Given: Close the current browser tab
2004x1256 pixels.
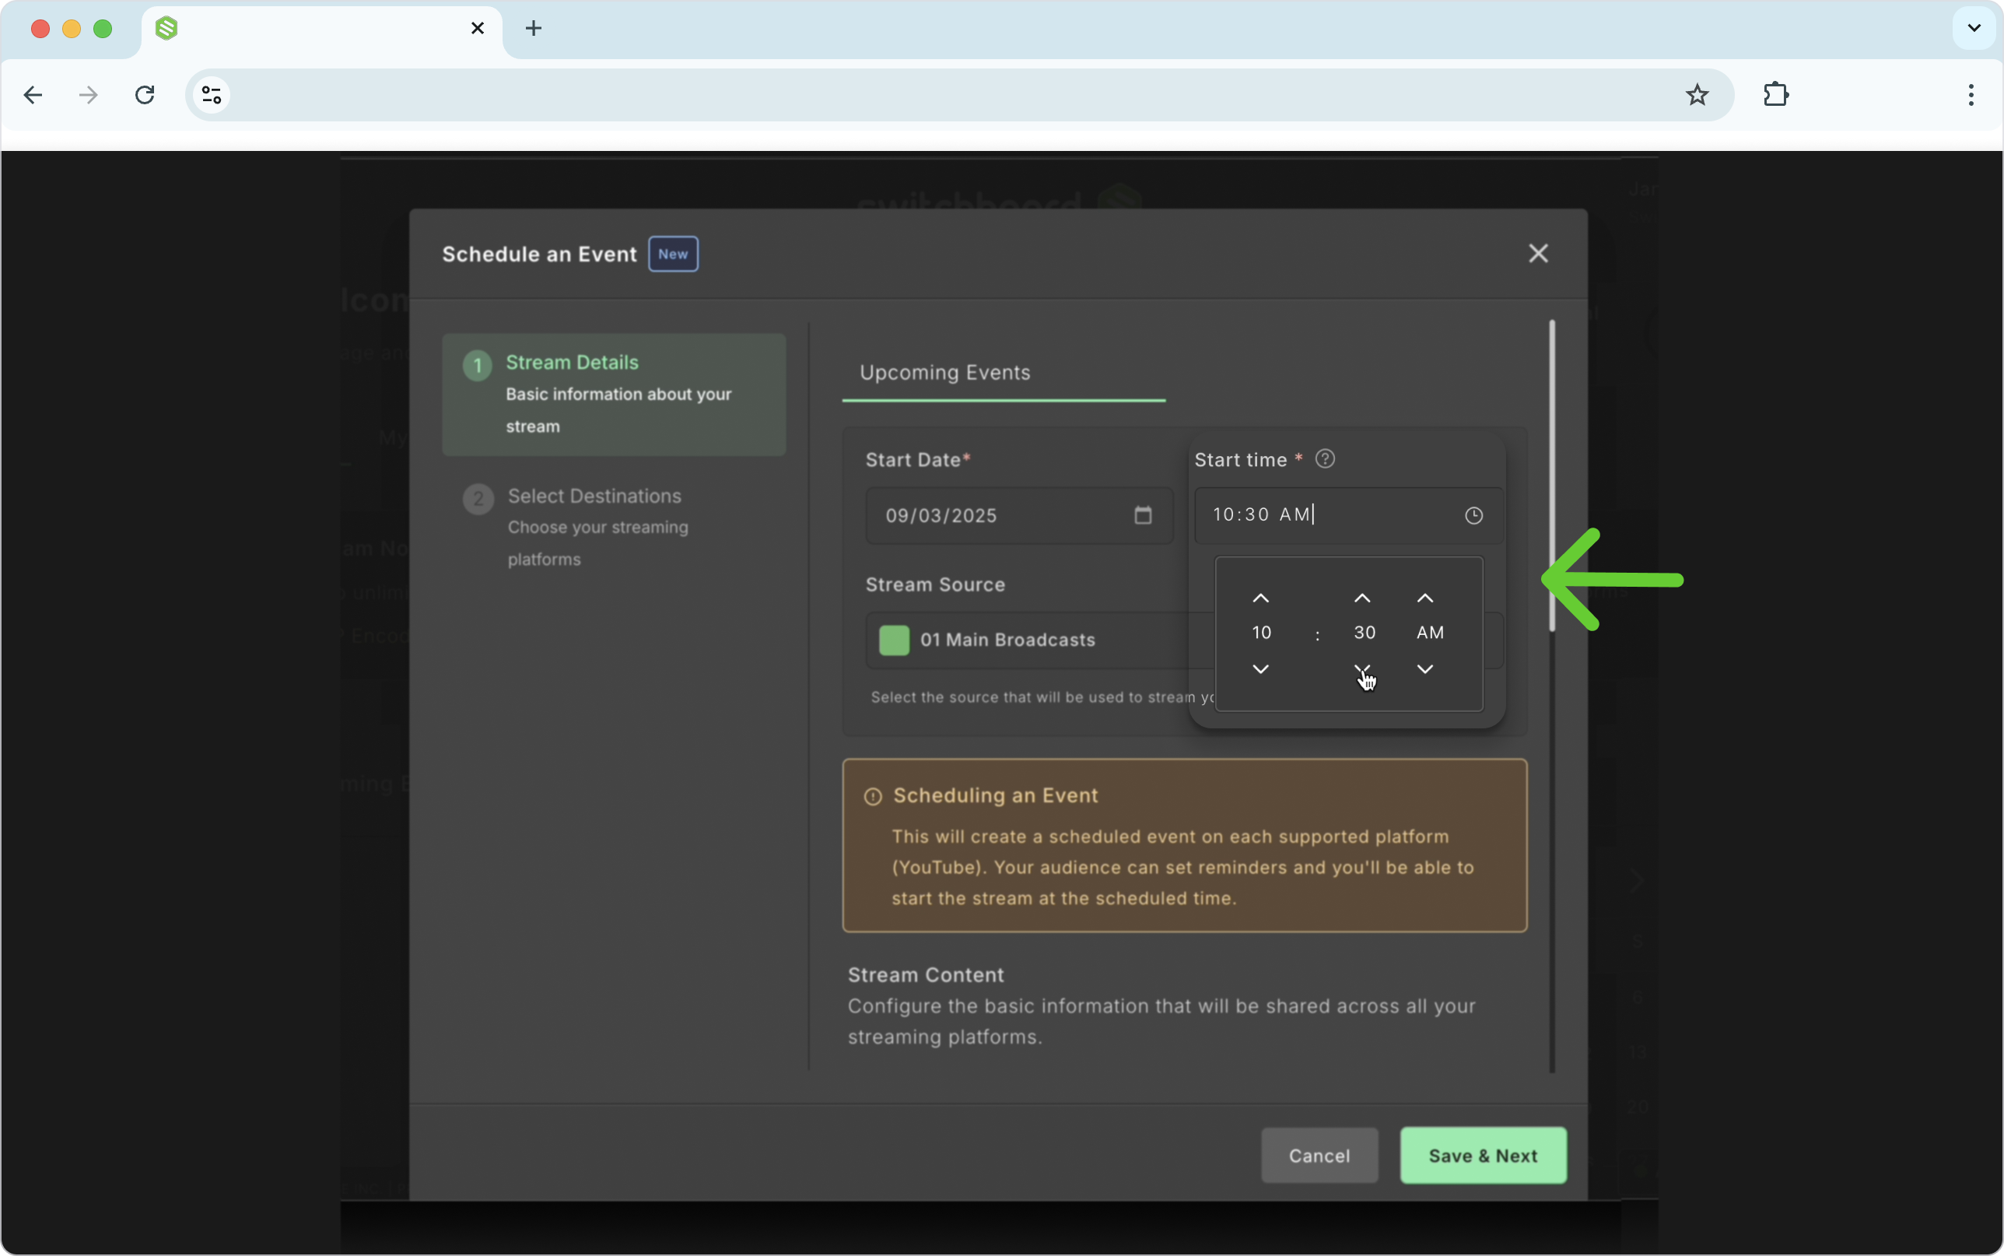Looking at the screenshot, I should pos(478,28).
